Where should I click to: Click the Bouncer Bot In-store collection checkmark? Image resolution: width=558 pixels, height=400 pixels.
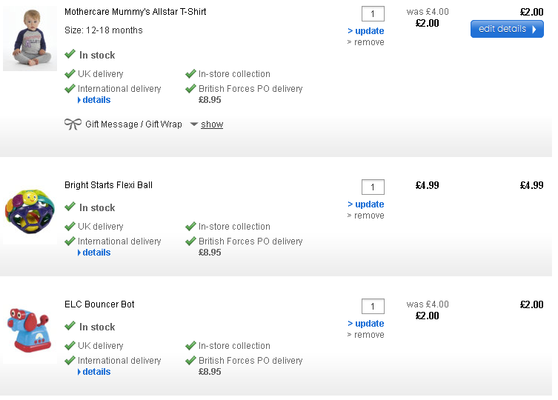(x=190, y=346)
